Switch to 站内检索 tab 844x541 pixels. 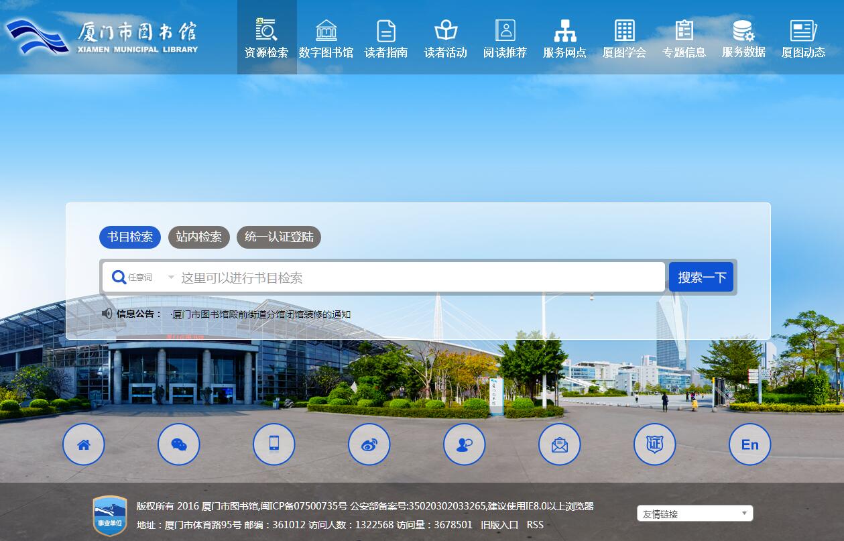coord(199,237)
